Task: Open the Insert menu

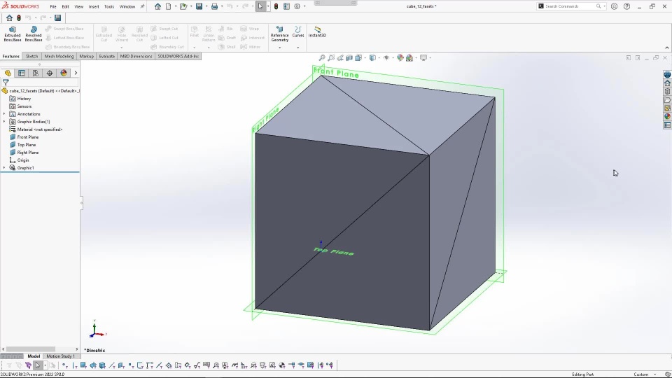Action: point(94,6)
